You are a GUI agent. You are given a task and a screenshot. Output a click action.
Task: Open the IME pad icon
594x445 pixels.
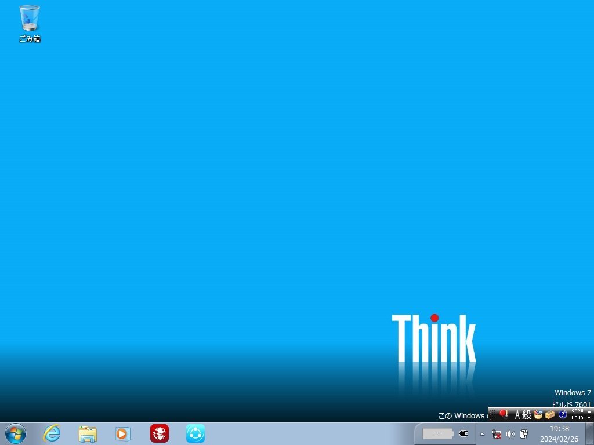pos(538,415)
